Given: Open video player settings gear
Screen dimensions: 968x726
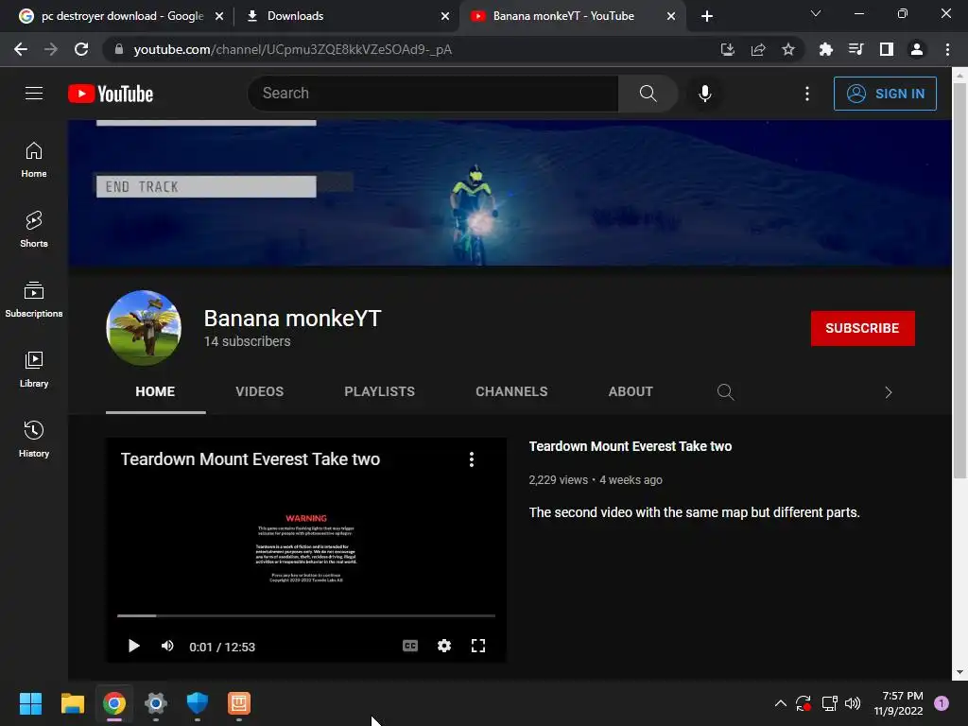Looking at the screenshot, I should 444,646.
